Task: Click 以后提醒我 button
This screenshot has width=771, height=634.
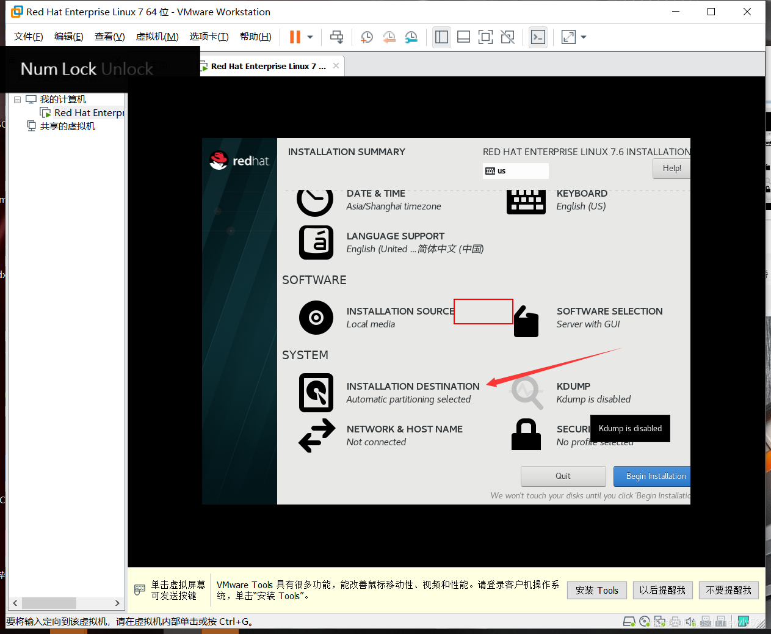Action: pyautogui.click(x=662, y=591)
